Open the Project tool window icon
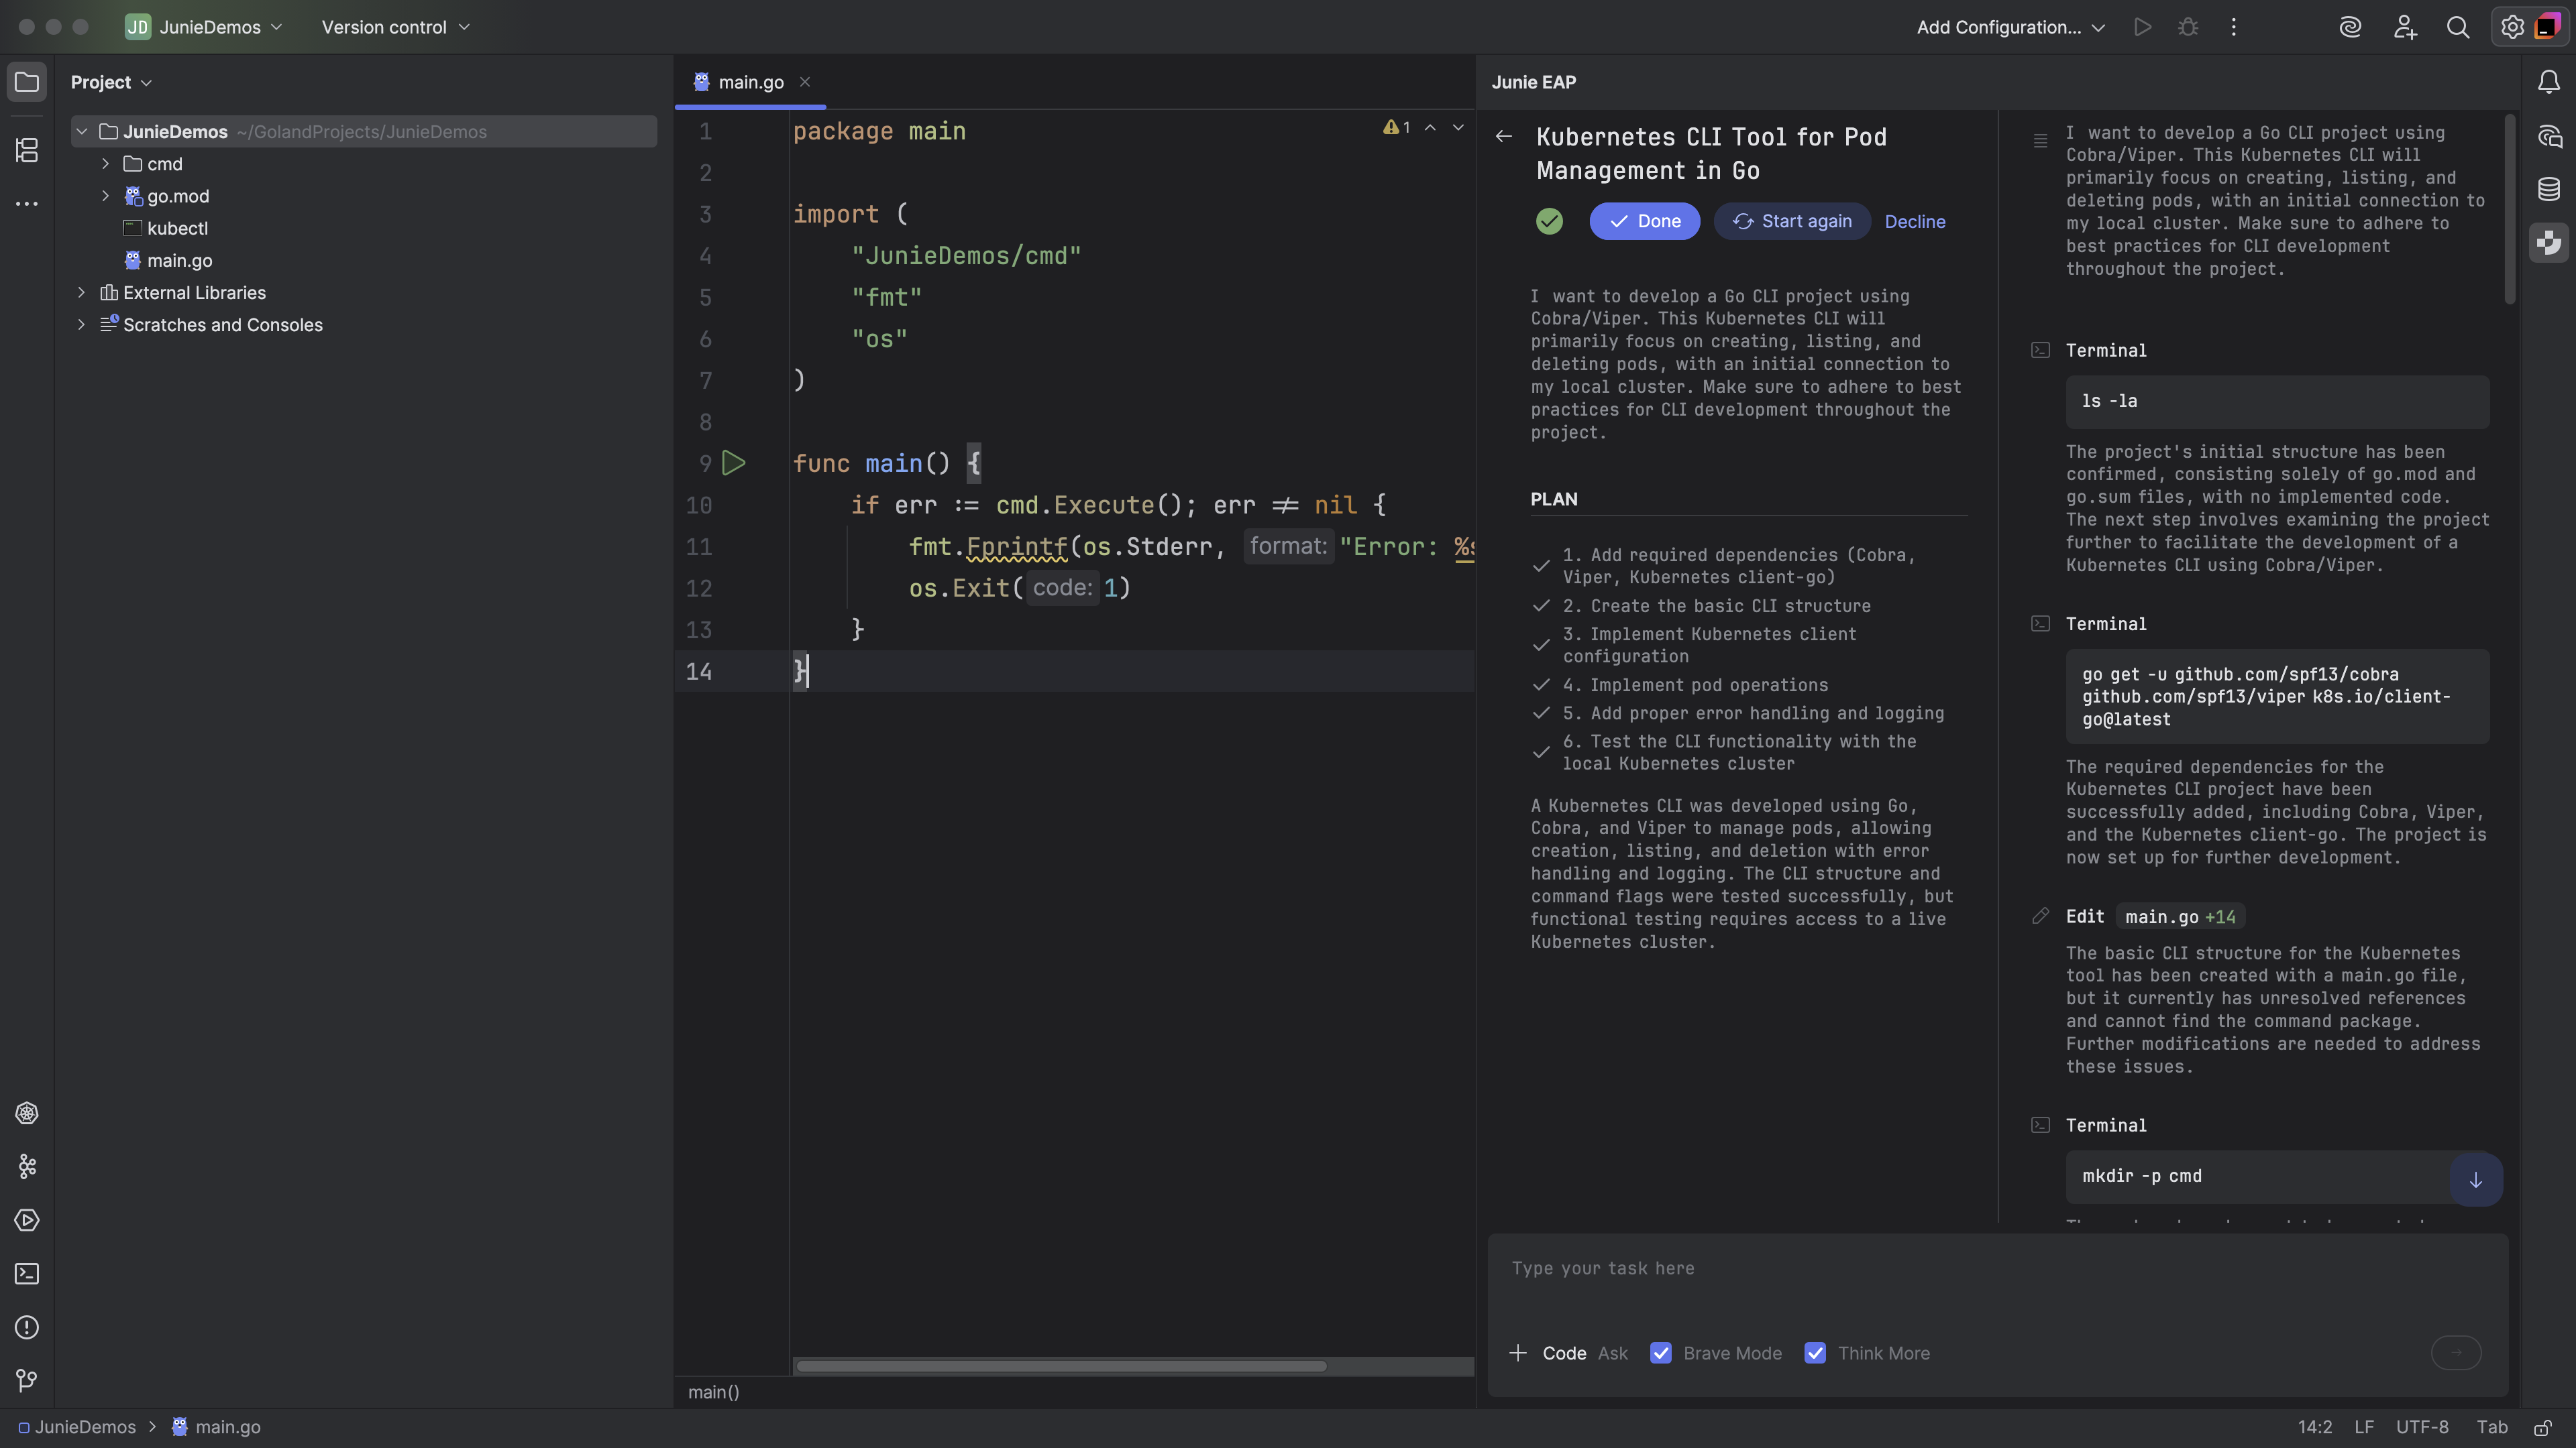The image size is (2576, 1448). coord(27,82)
